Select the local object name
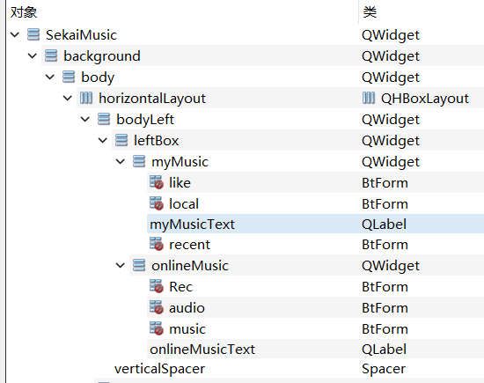Screen dimensions: 484x383 pyautogui.click(x=184, y=204)
